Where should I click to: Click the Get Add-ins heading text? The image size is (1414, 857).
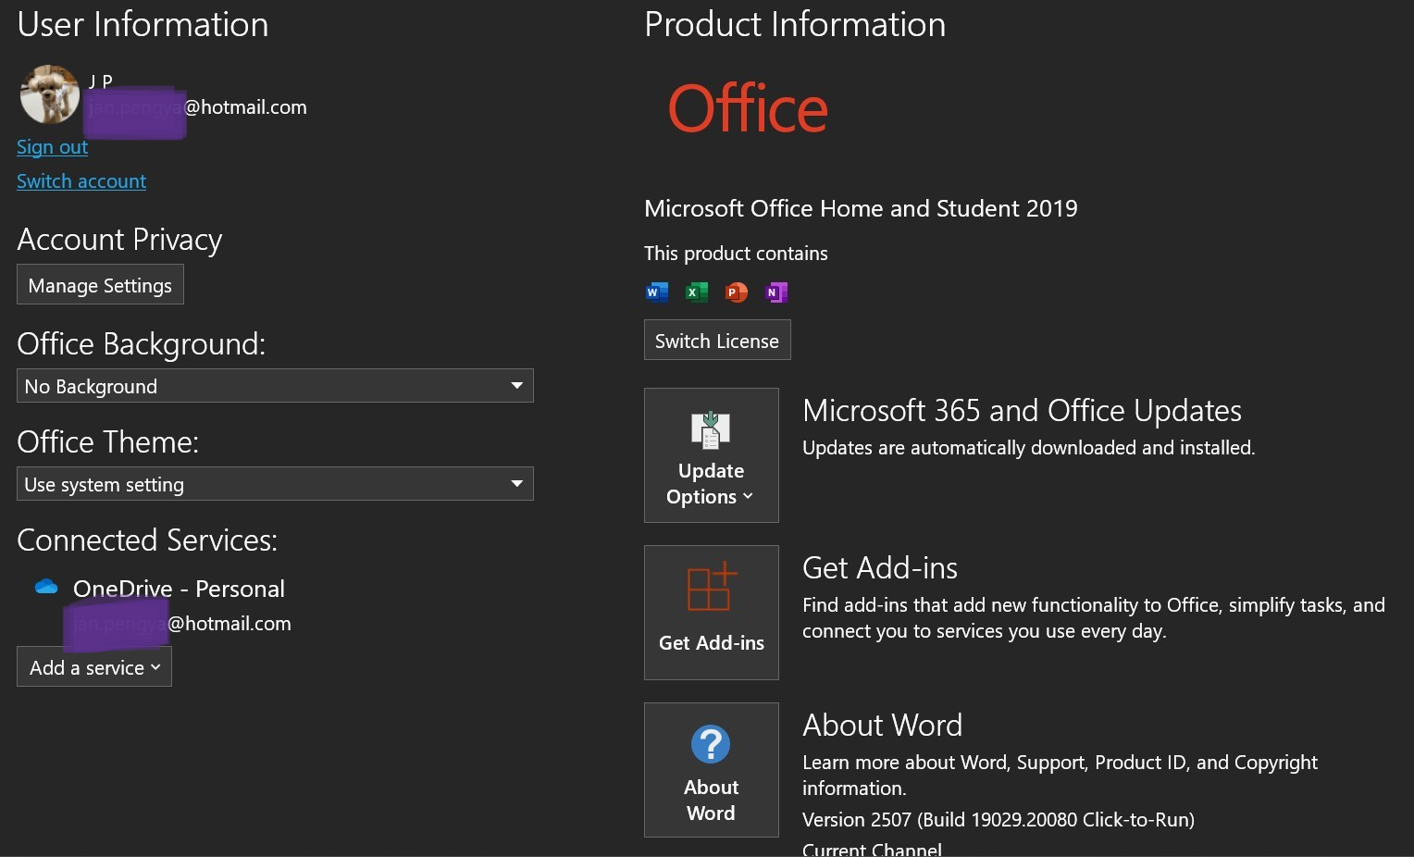coord(879,567)
